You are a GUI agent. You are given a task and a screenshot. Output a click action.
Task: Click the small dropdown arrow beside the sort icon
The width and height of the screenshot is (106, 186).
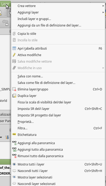[x=1, y=137]
